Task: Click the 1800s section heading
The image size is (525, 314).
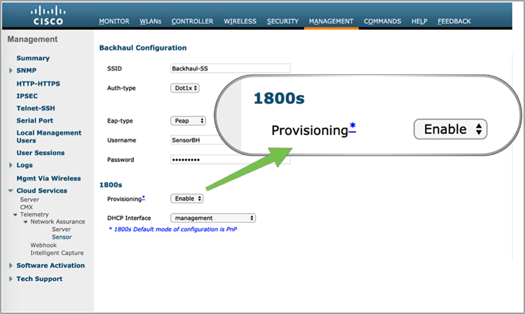Action: [x=111, y=185]
